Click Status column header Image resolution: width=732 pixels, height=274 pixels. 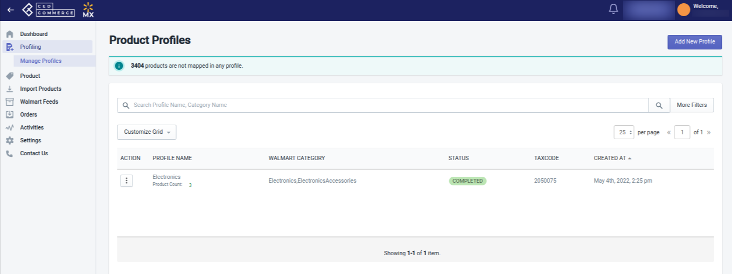458,158
